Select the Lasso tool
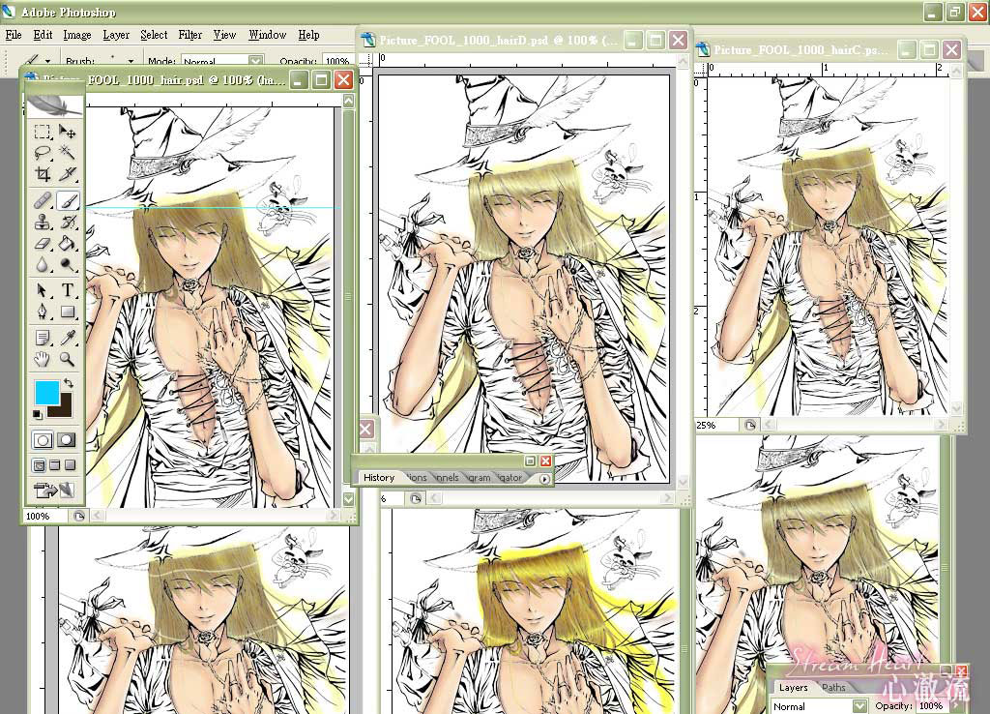990x714 pixels. click(43, 152)
